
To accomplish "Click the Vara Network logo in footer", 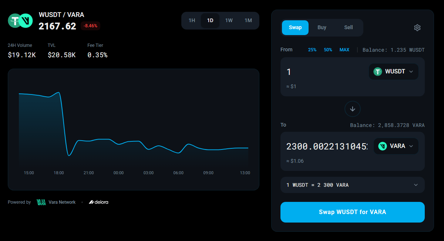I will pyautogui.click(x=56, y=202).
